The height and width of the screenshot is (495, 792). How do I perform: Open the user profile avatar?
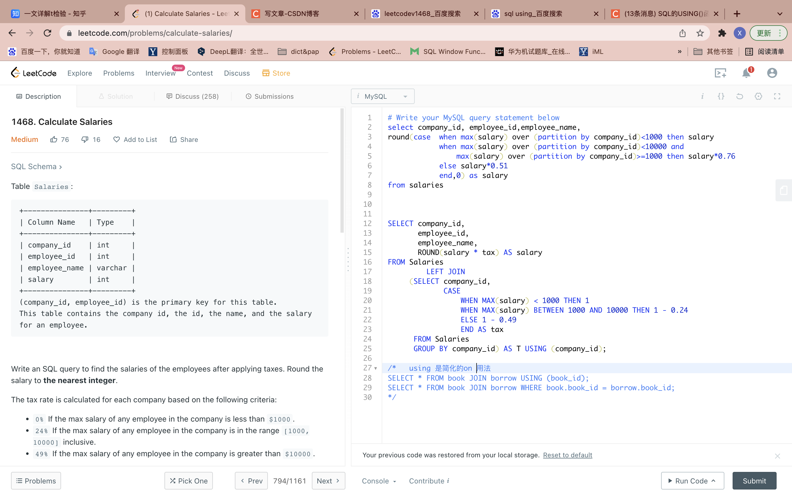pos(772,73)
